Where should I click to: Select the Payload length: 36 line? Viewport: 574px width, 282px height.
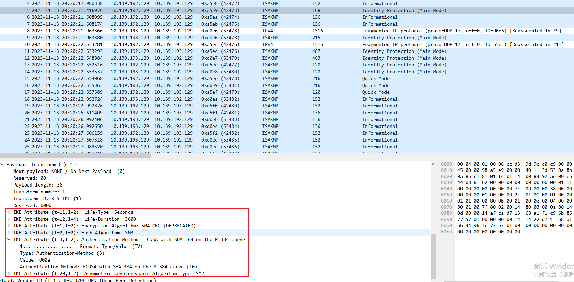tap(37, 185)
